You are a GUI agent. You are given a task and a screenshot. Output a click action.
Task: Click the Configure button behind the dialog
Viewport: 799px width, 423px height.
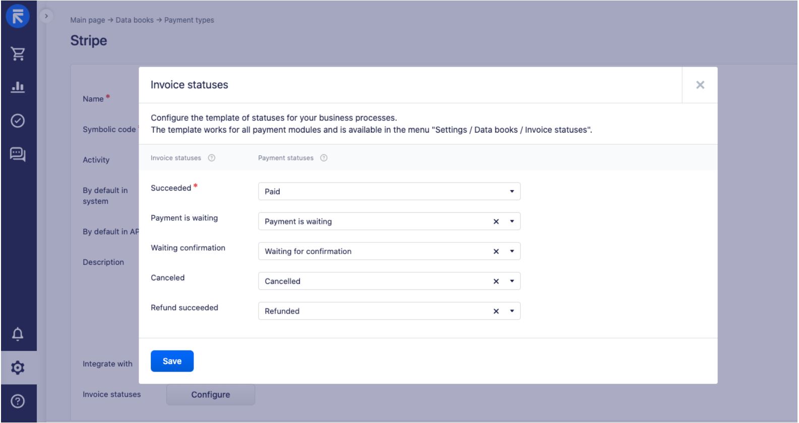211,395
